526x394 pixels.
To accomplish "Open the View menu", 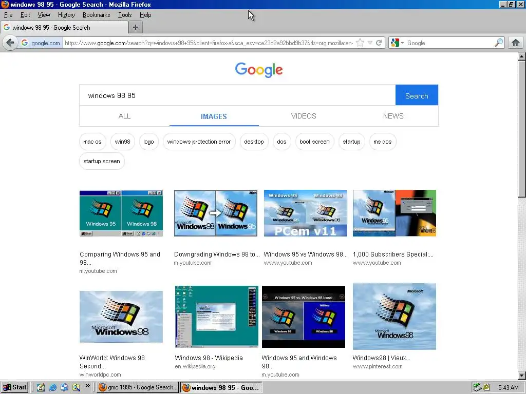I will pyautogui.click(x=44, y=15).
